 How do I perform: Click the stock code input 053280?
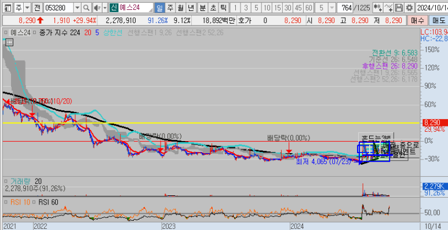[x=59, y=8]
